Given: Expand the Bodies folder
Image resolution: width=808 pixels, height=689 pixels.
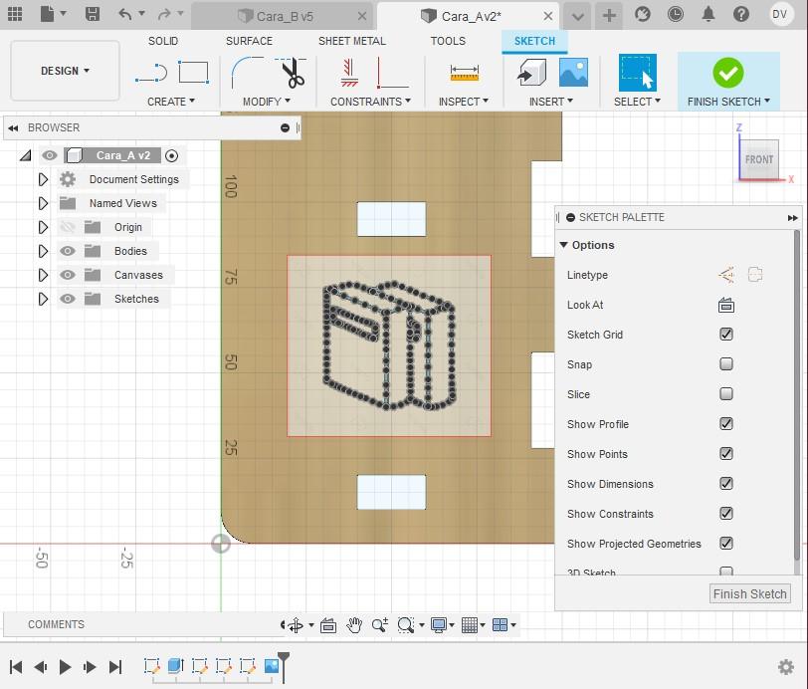Looking at the screenshot, I should tap(44, 251).
